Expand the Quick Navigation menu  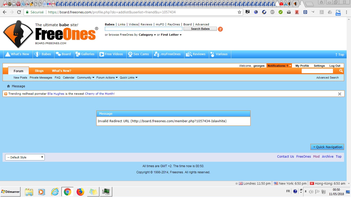click(327, 147)
